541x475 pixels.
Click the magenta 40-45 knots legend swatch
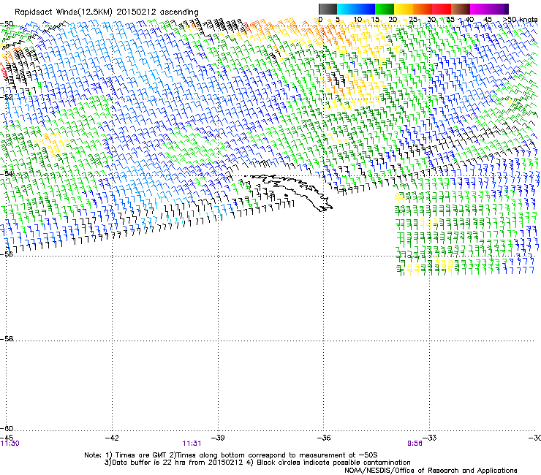[480, 9]
